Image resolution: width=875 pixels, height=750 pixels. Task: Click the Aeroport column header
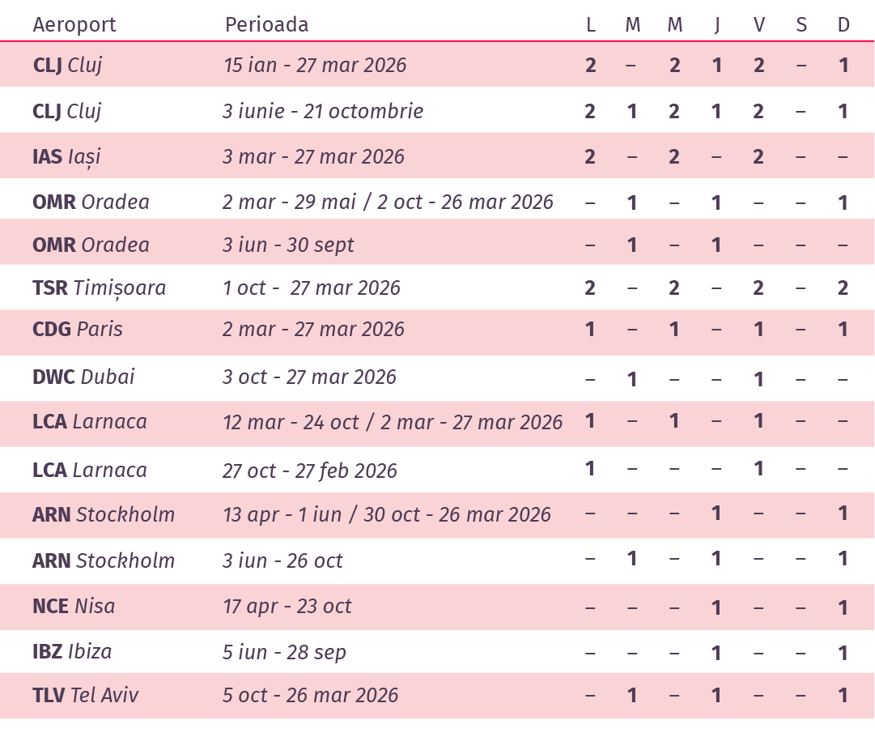[74, 24]
